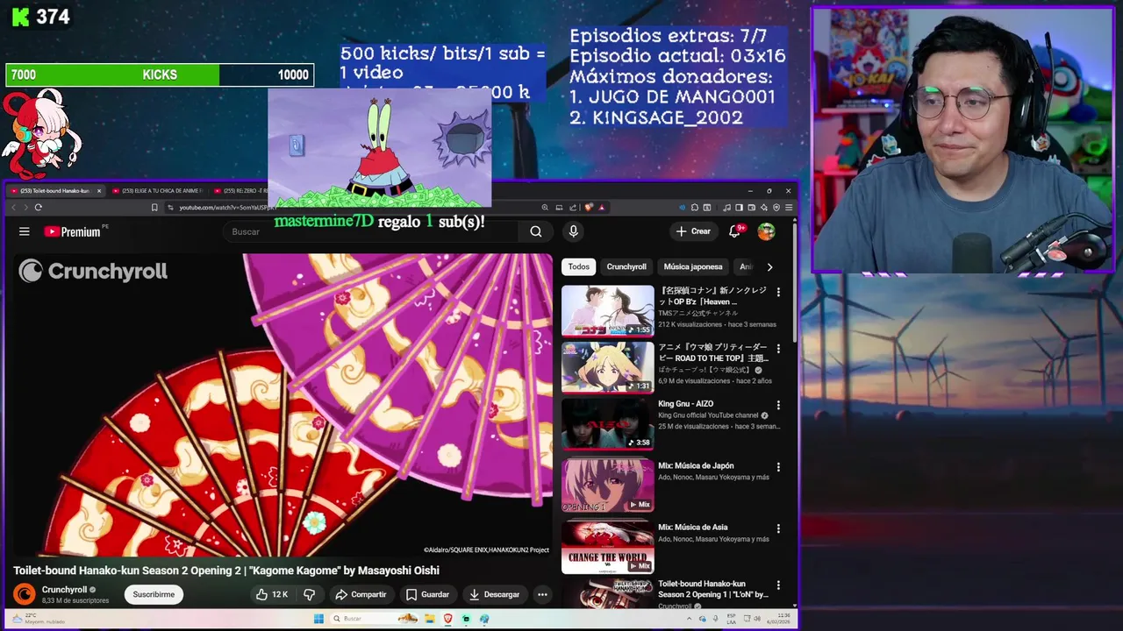Viewport: 1123px width, 631px height.
Task: Click the Mix: Música de Asia title
Action: [x=692, y=528]
